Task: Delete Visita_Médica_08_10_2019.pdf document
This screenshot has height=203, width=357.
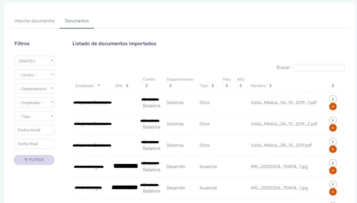Action: [333, 149]
